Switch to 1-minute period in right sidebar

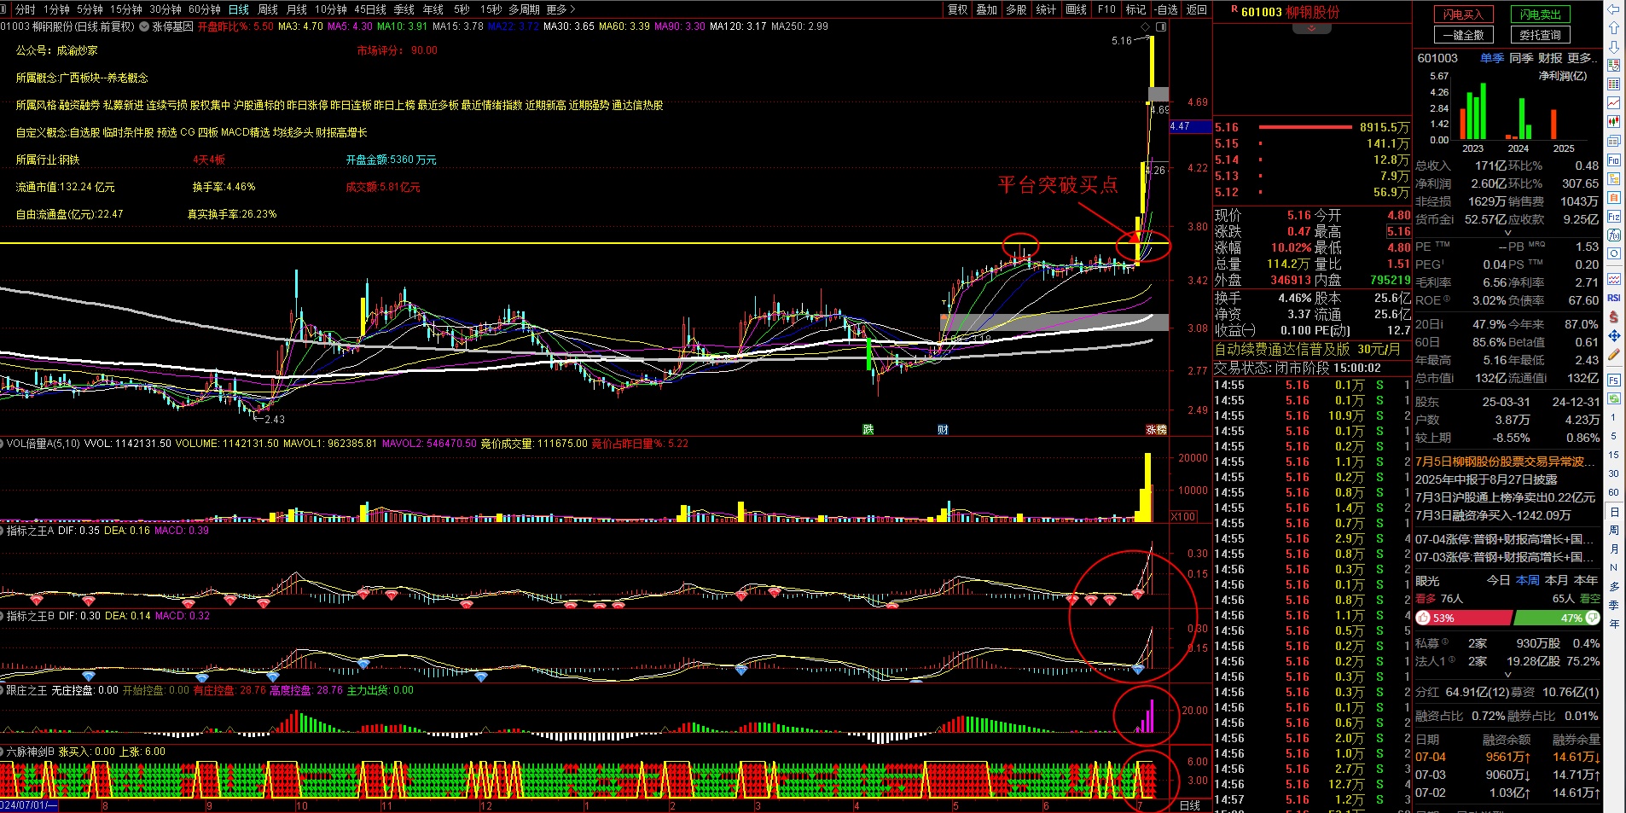pos(1613,417)
